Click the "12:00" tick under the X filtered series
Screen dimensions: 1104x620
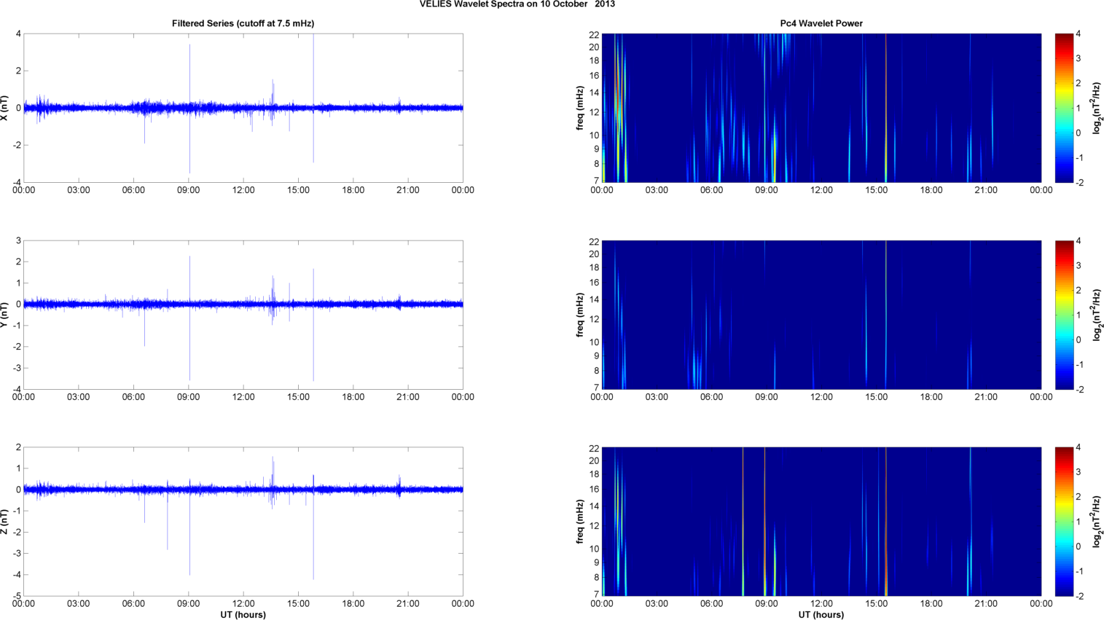coord(243,190)
